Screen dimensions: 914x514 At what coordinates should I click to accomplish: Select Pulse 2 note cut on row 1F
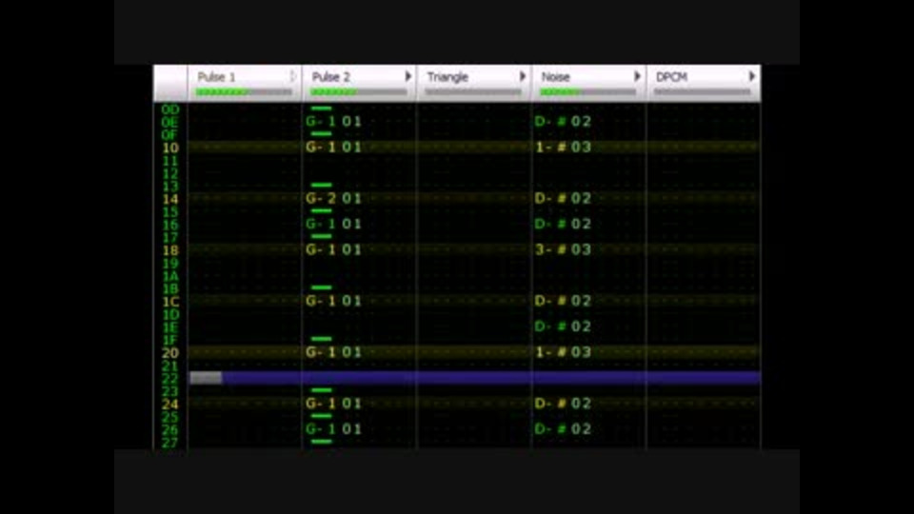click(321, 339)
